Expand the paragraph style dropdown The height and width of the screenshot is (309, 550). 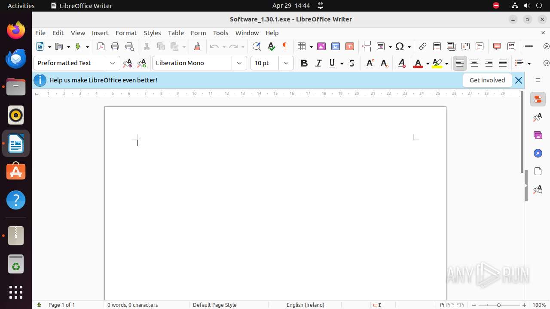pyautogui.click(x=113, y=63)
